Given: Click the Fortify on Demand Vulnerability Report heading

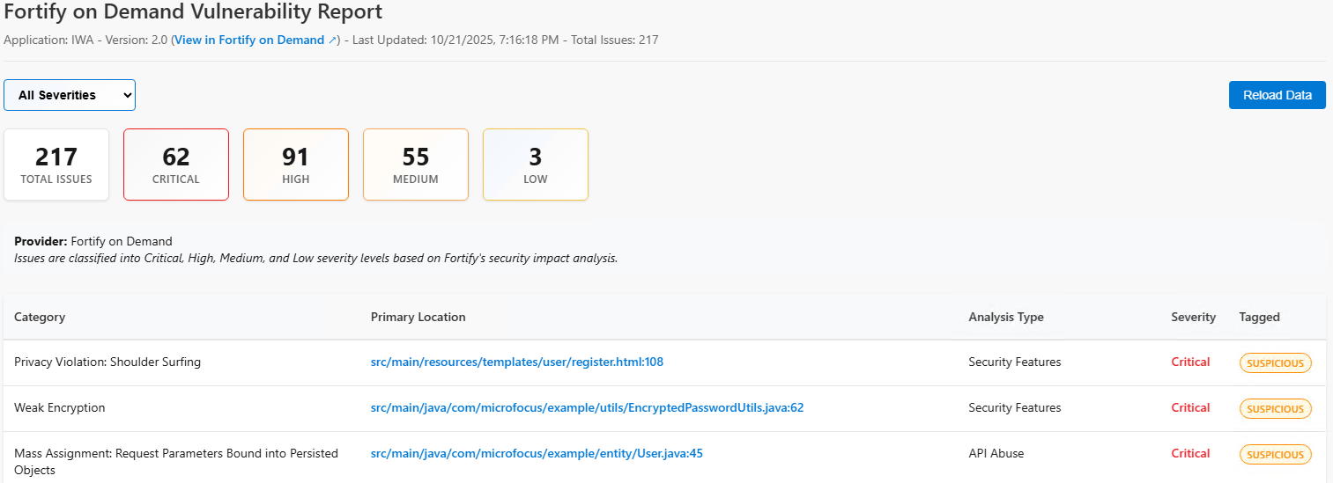Looking at the screenshot, I should [194, 12].
